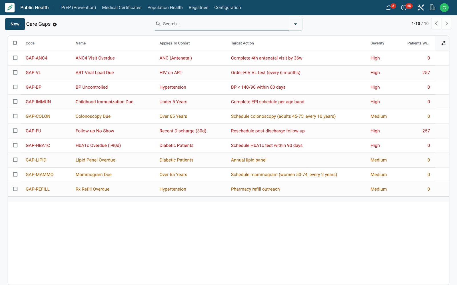Open the optional columns adjust icon

pos(443,43)
